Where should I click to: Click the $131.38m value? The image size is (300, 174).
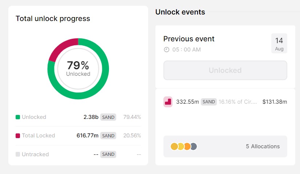[x=275, y=102]
